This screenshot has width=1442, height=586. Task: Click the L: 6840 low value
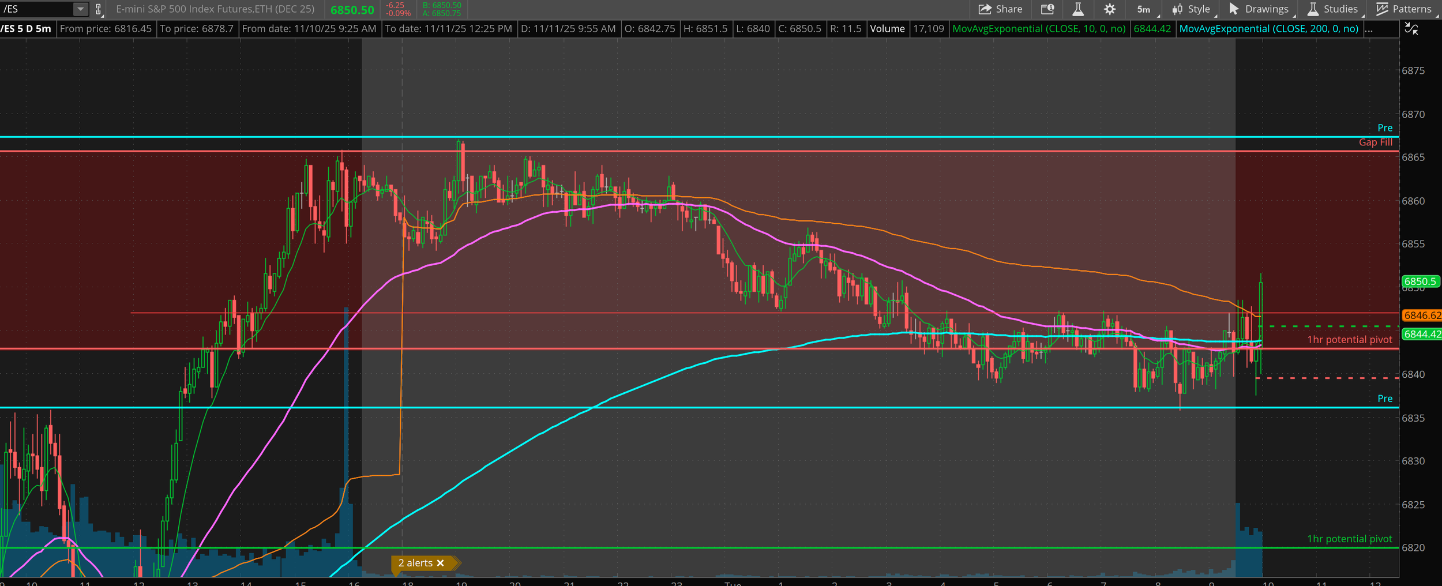coord(753,29)
